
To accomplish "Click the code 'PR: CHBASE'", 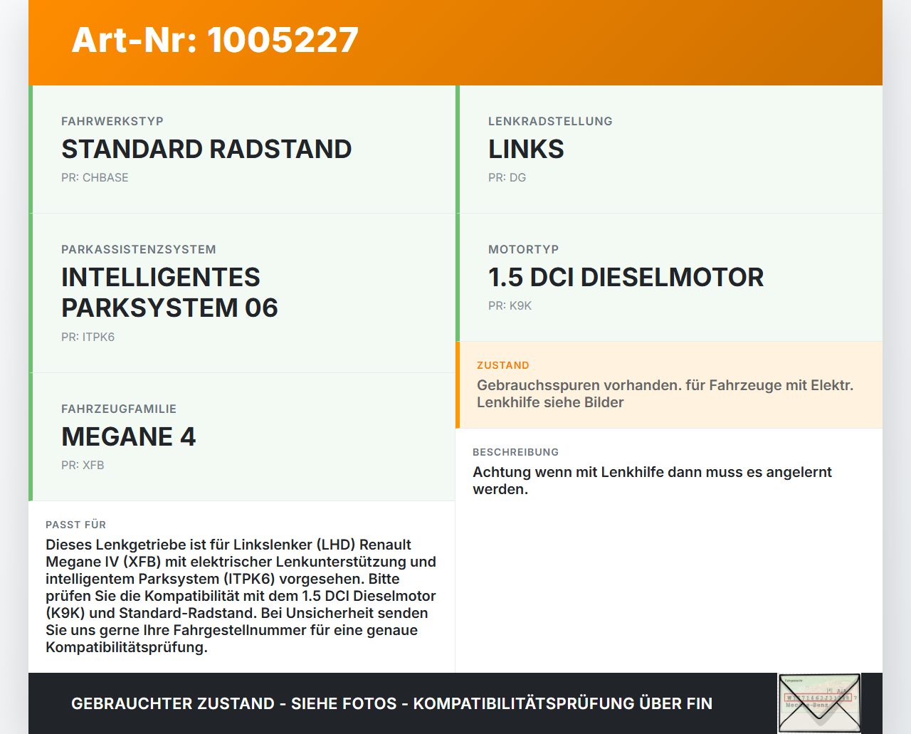I will tap(95, 177).
